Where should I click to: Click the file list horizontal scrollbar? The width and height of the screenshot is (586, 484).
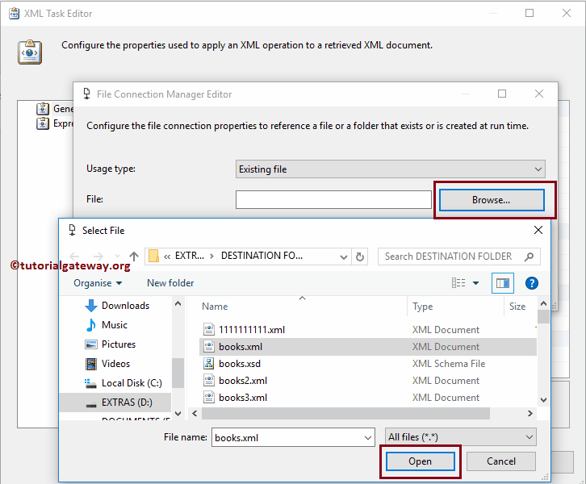tap(345, 413)
